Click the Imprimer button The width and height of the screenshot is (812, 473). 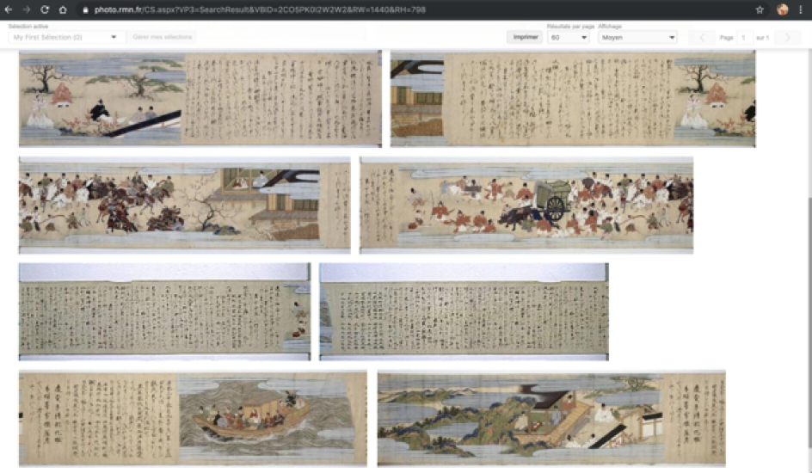[x=525, y=38]
